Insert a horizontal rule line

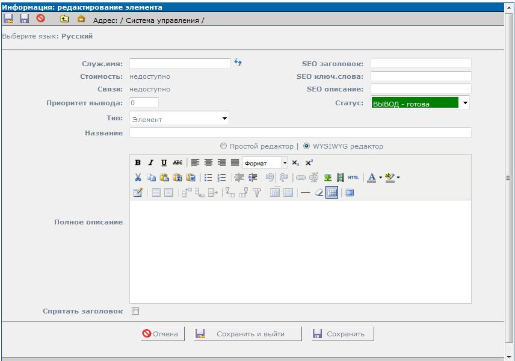click(306, 193)
